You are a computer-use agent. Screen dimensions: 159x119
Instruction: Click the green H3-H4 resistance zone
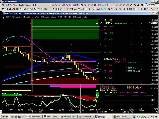coord(65,29)
